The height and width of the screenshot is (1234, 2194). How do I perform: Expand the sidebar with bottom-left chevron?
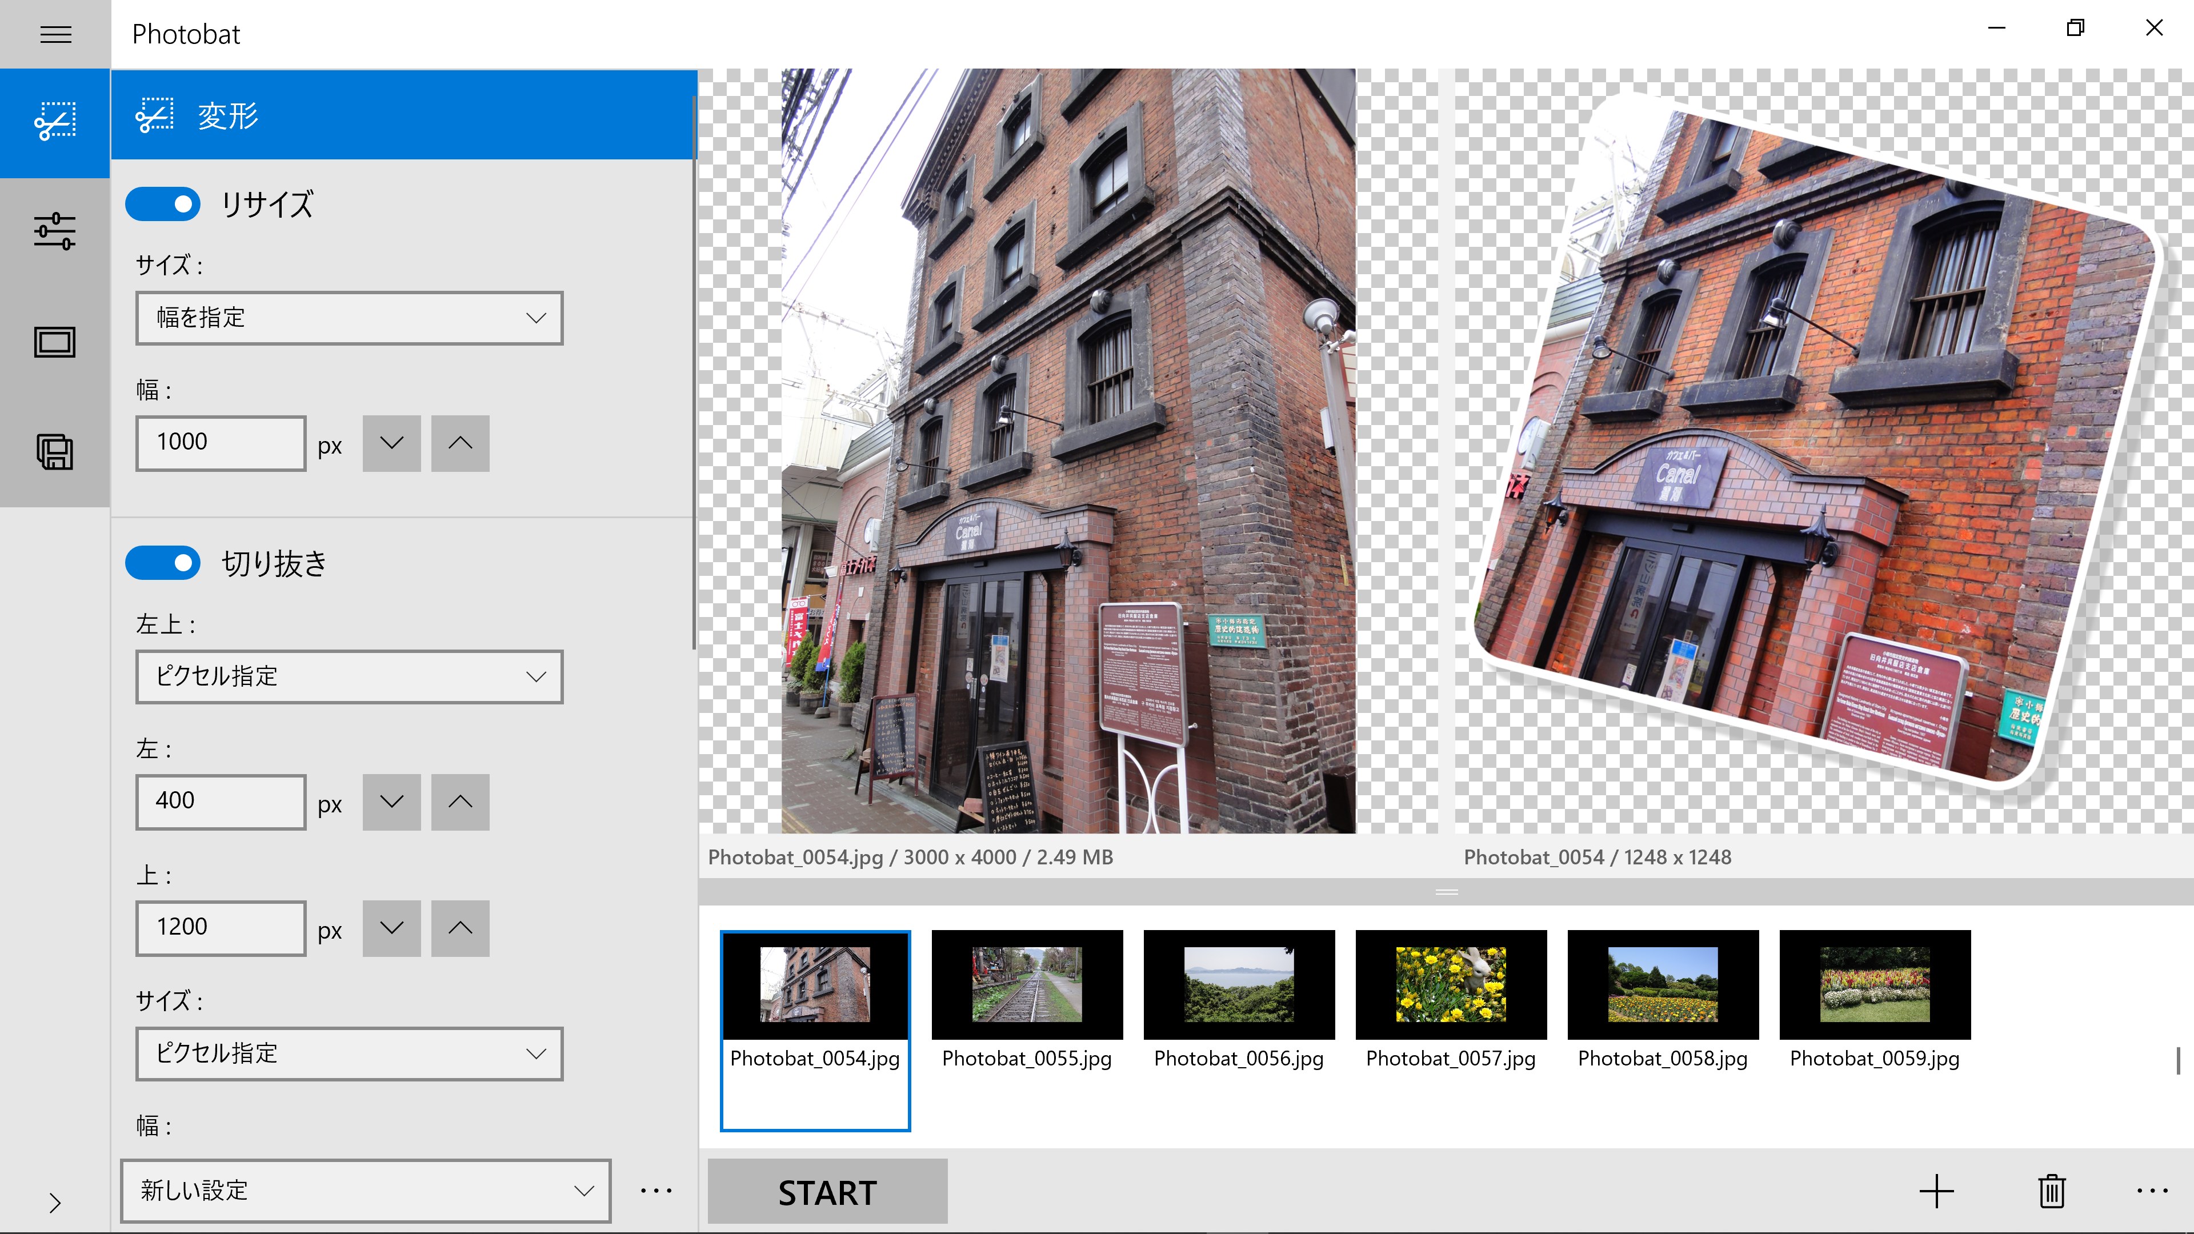coord(55,1203)
